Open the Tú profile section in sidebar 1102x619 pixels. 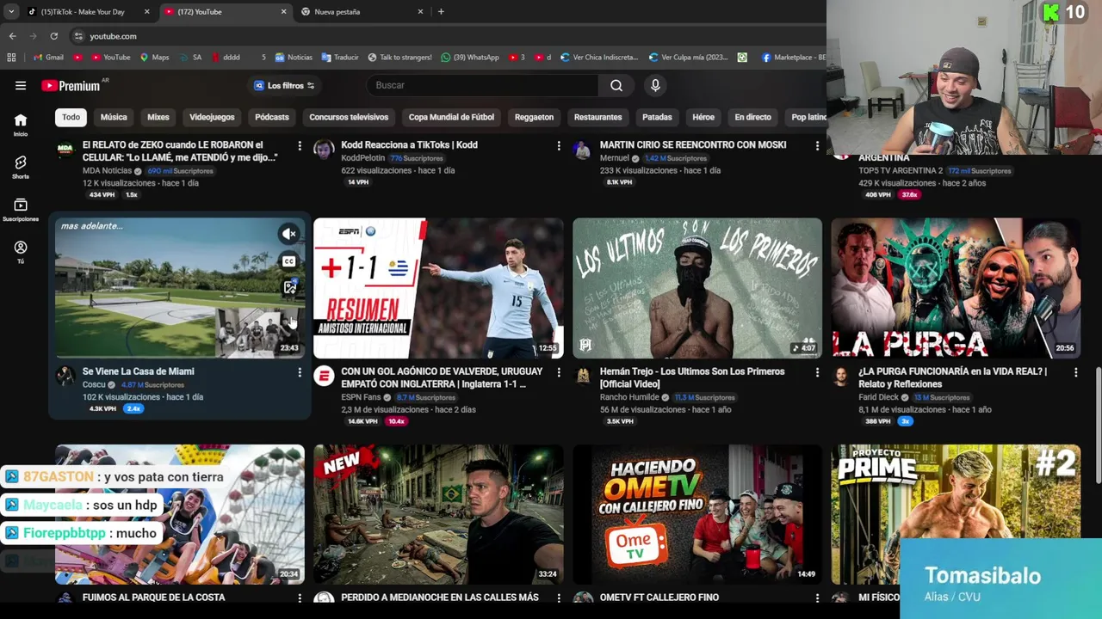point(21,252)
